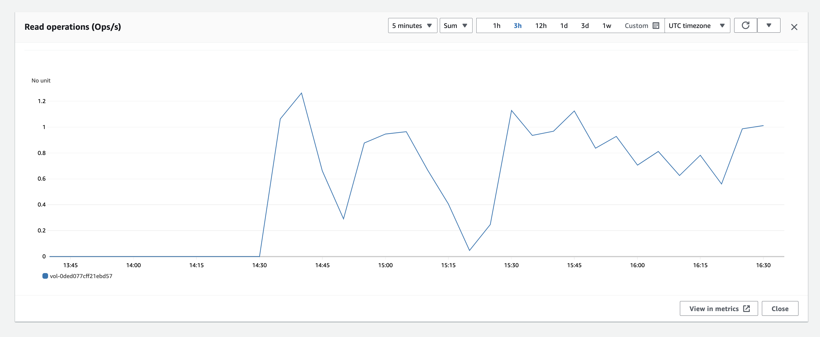Open the Sum statistic dropdown
Screen dimensions: 820x337
pyautogui.click(x=455, y=26)
